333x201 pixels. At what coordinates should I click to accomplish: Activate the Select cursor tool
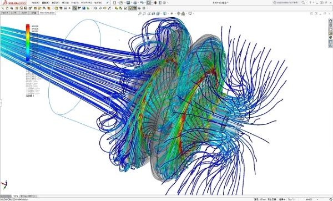[x=149, y=3]
